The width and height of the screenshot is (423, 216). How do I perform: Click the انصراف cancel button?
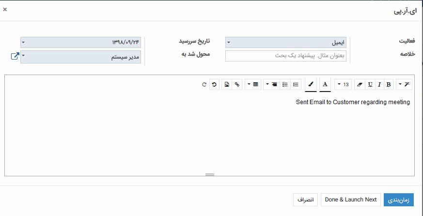point(306,200)
